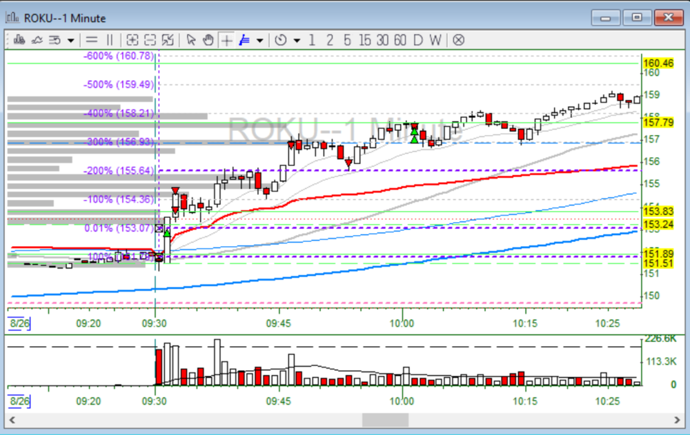Click the zoom in icon

click(x=132, y=40)
